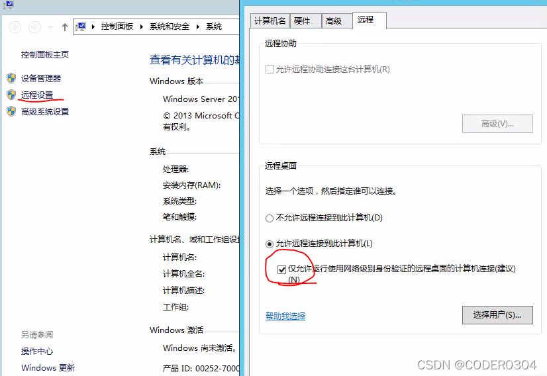Screen dimensions: 547x376
Task: Open 设备管理器 from the left sidebar
Action: [41, 78]
